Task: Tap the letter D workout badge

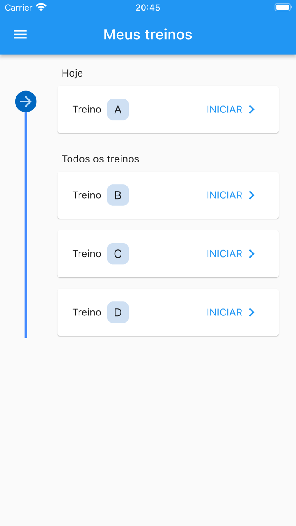Action: point(118,312)
